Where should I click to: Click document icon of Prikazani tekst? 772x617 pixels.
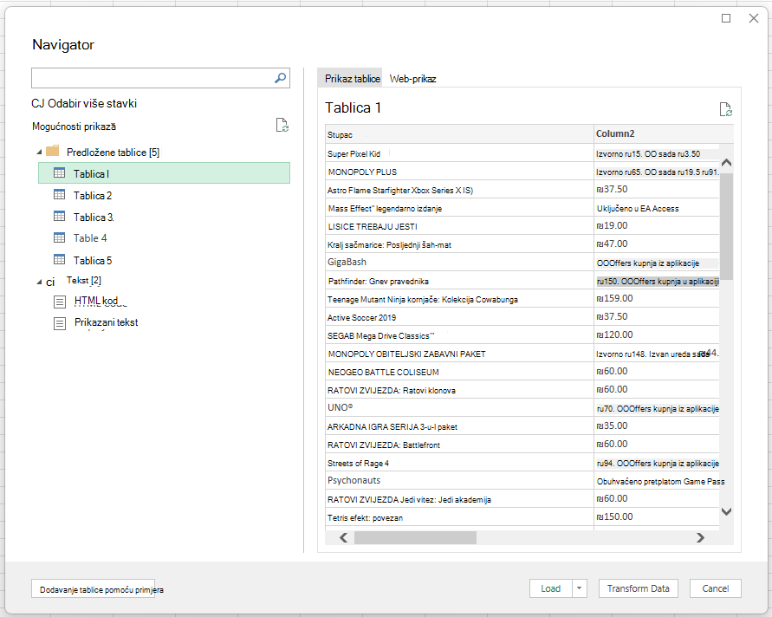(x=60, y=323)
